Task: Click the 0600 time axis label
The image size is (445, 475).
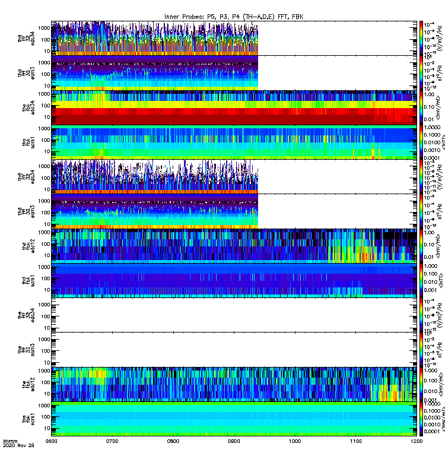Action: (x=51, y=441)
